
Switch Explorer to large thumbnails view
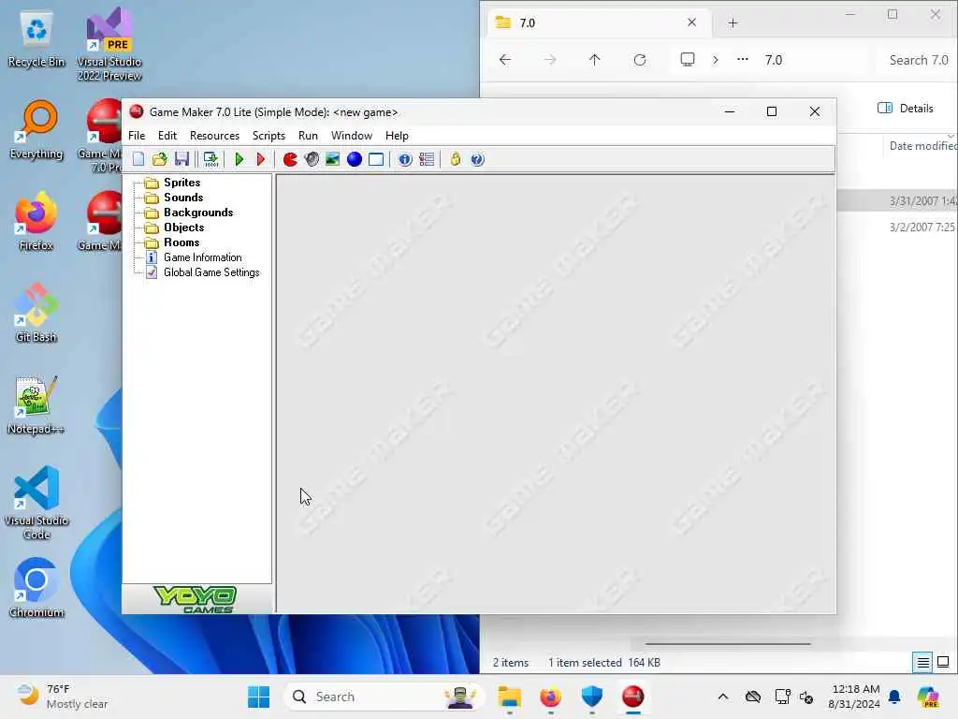[x=943, y=662]
